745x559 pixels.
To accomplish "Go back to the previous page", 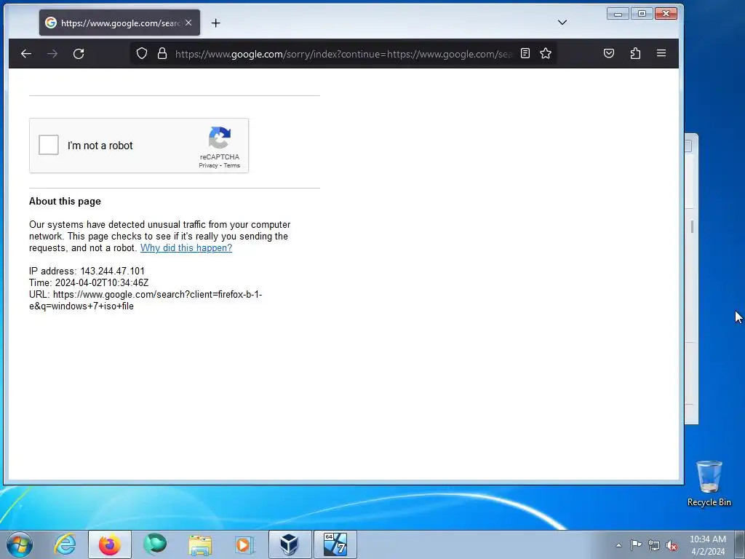I will [x=26, y=54].
